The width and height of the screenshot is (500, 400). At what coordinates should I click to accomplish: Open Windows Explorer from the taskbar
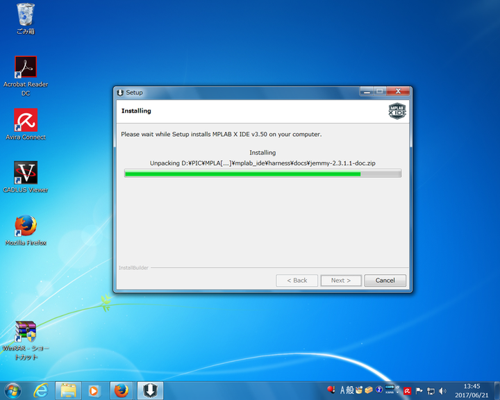pos(68,390)
